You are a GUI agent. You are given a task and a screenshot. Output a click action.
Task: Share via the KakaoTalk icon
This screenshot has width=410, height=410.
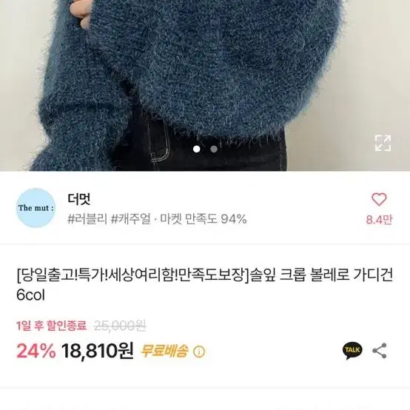tap(352, 351)
